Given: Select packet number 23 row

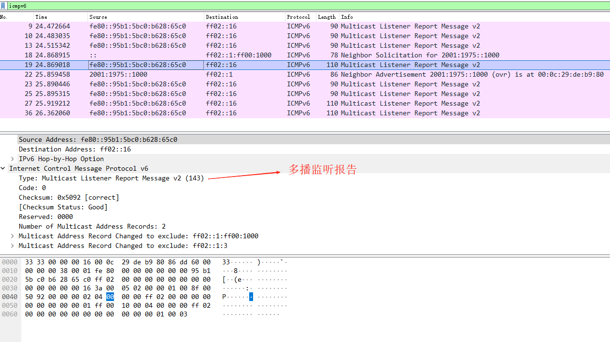Looking at the screenshot, I should click(305, 84).
